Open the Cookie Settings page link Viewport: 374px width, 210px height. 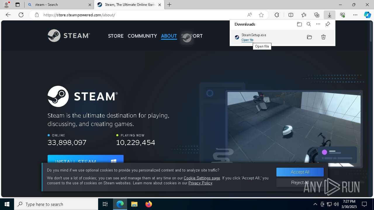pyautogui.click(x=202, y=178)
